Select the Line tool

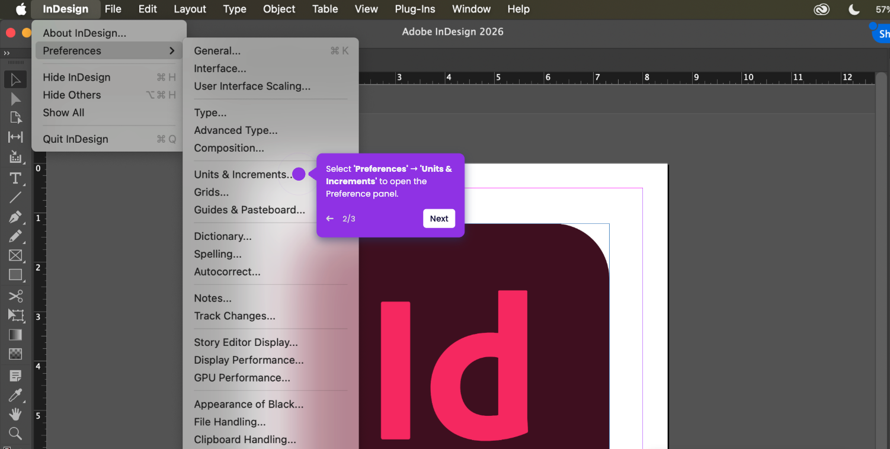15,197
